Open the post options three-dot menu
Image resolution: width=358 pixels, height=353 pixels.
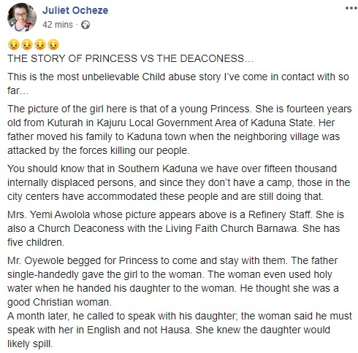pos(351,8)
